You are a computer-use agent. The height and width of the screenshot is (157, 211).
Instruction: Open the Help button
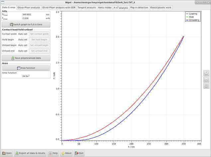(x=53, y=153)
